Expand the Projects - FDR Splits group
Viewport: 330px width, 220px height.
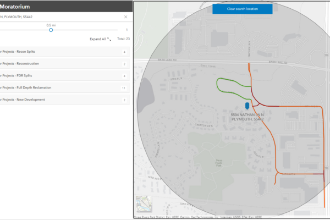(64, 76)
